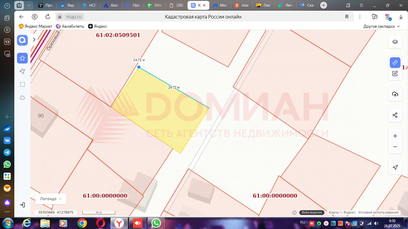
Task: Open a new browser tab
Action: [324, 5]
